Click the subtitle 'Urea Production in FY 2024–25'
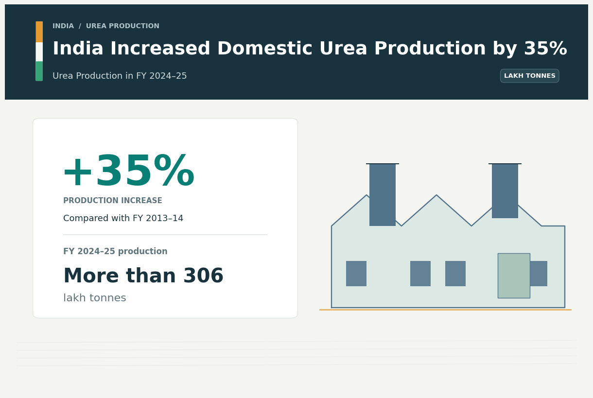 tap(120, 76)
